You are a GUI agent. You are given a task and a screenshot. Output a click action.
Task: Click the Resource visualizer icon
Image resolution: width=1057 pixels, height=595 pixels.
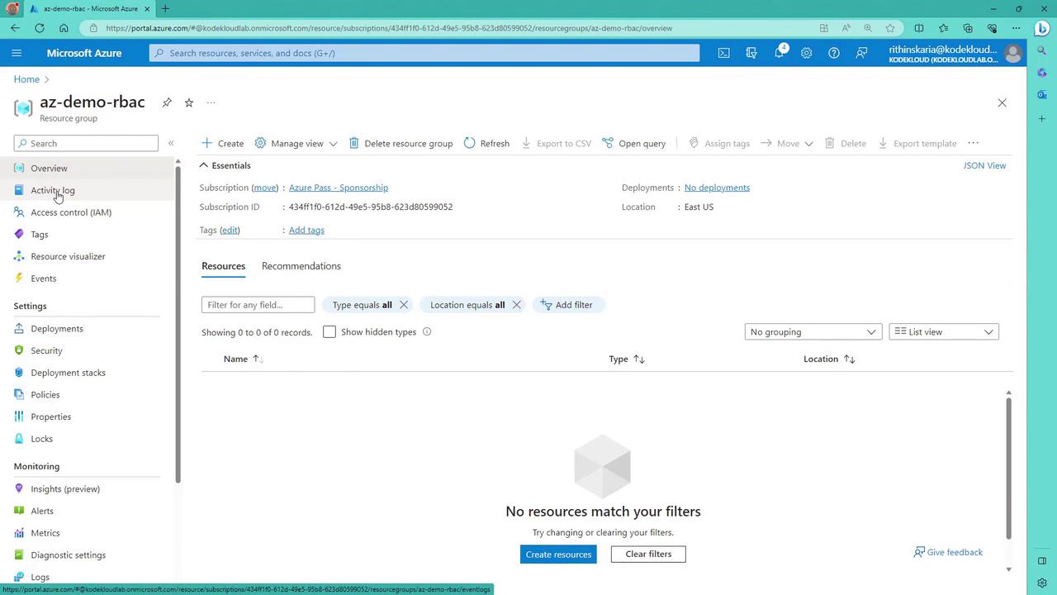20,256
